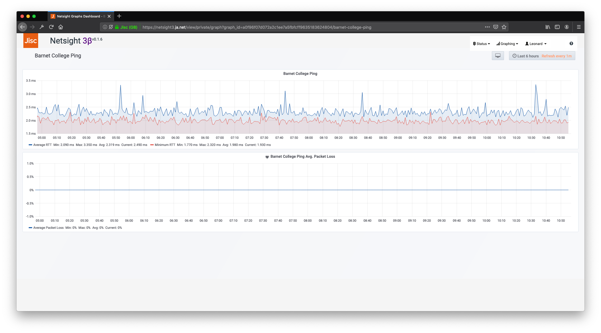Go to browser home page icon
The image size is (601, 333).
[x=61, y=27]
